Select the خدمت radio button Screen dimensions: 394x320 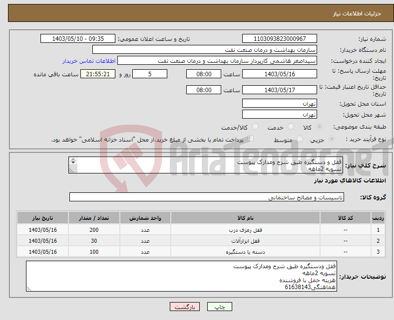click(x=291, y=127)
